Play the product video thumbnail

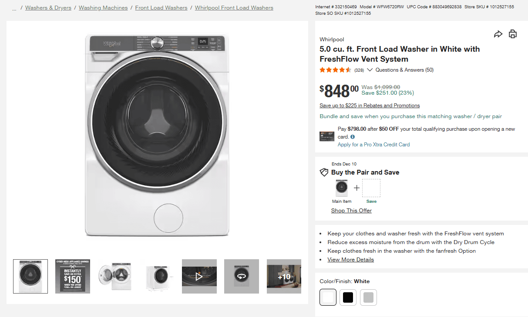(x=199, y=276)
